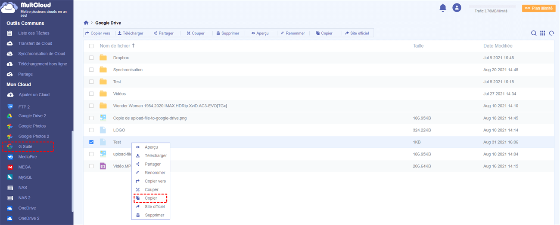Open Transfert de Cloud

tap(35, 43)
